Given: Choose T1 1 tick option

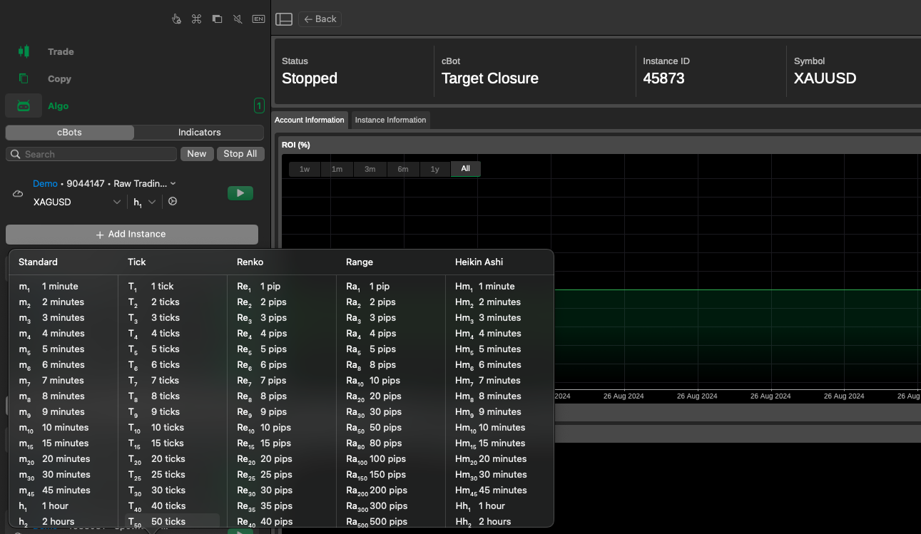Looking at the screenshot, I should click(x=173, y=286).
